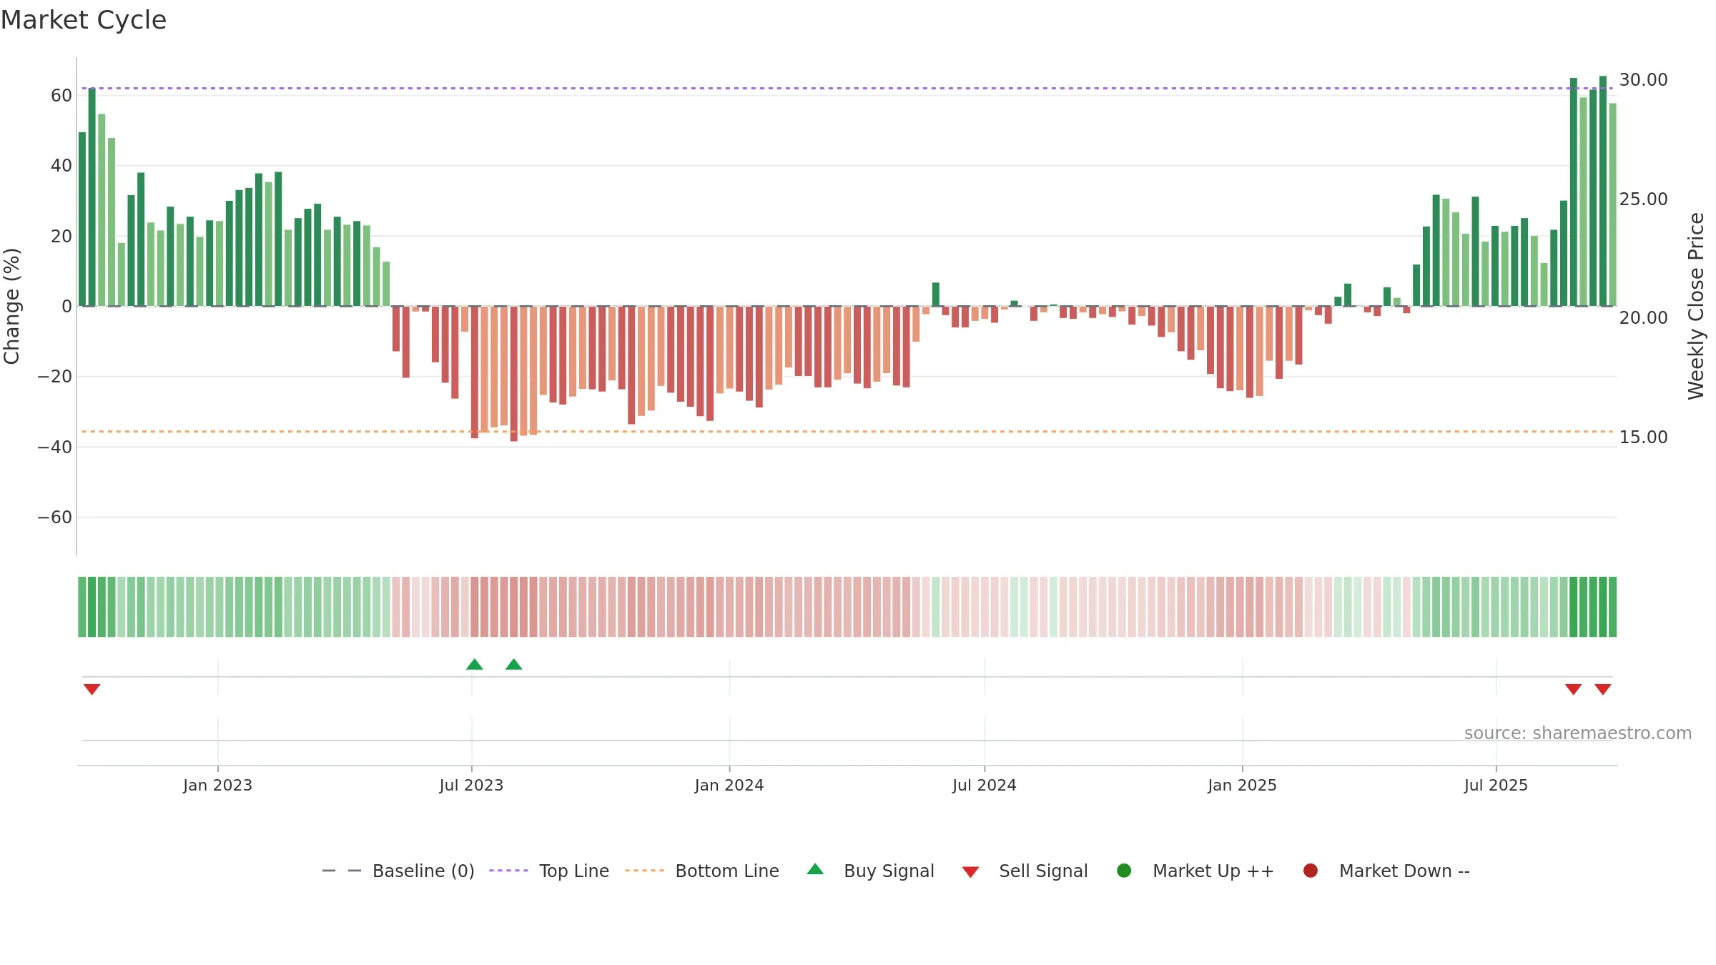Click the Jan 2024 axis label
The width and height of the screenshot is (1716, 965).
pyautogui.click(x=729, y=785)
